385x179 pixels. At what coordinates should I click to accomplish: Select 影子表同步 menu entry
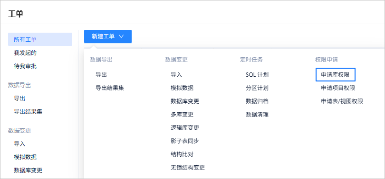185,141
